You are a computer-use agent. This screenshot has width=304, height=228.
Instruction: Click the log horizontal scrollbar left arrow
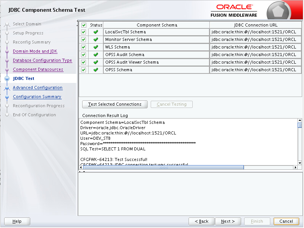pyautogui.click(x=81, y=167)
